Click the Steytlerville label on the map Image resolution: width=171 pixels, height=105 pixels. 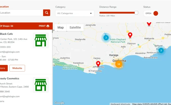point(80,39)
